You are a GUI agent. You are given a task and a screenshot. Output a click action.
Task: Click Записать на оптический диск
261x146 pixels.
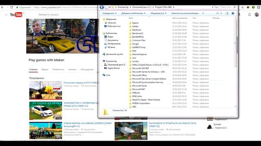point(185,13)
